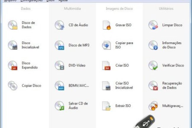The image size is (192, 128).
Task: Click the Criar ISO icon
Action: coord(106,65)
